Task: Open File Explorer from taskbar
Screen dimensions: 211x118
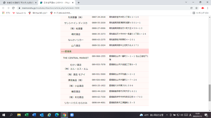Action: click(x=19, y=115)
